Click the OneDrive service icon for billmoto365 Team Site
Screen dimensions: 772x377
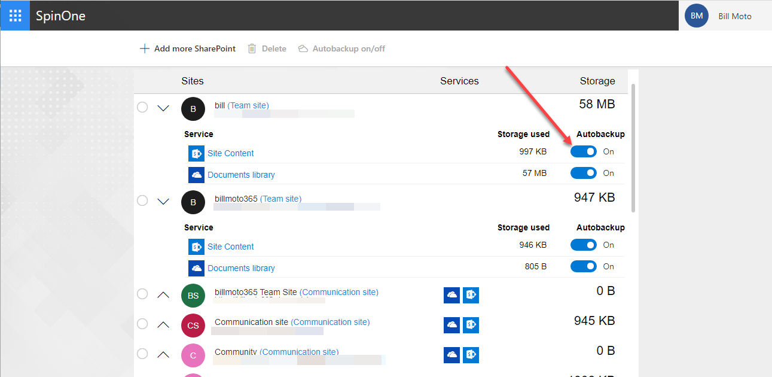452,295
